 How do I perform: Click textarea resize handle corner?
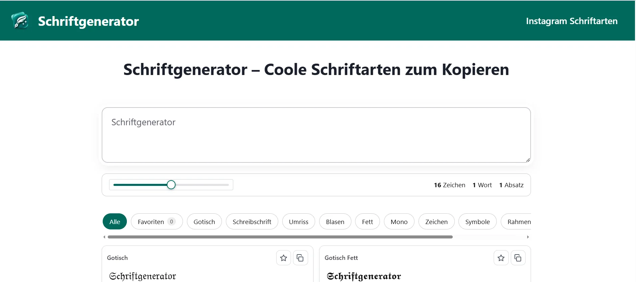(528, 160)
